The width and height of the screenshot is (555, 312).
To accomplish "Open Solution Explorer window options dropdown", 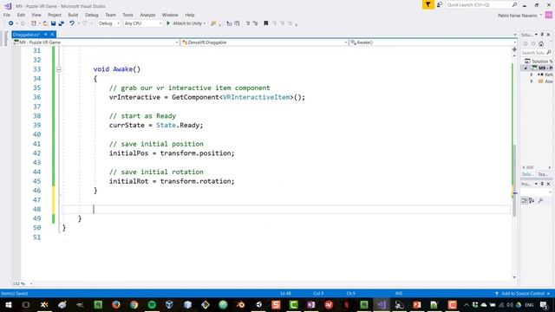I will 536,35.
